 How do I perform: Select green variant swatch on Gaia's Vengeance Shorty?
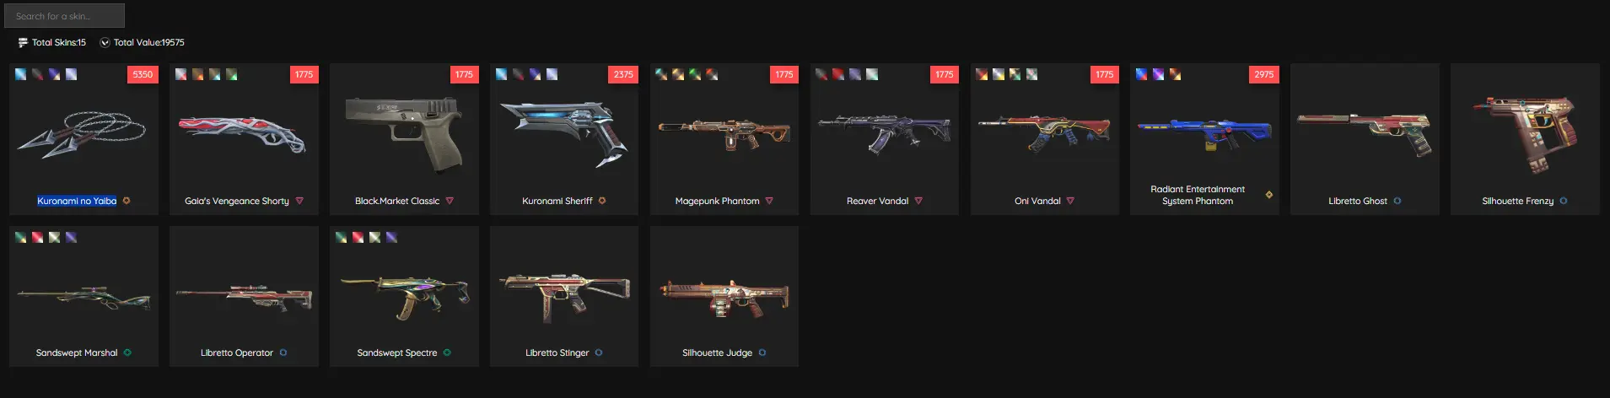tap(231, 74)
